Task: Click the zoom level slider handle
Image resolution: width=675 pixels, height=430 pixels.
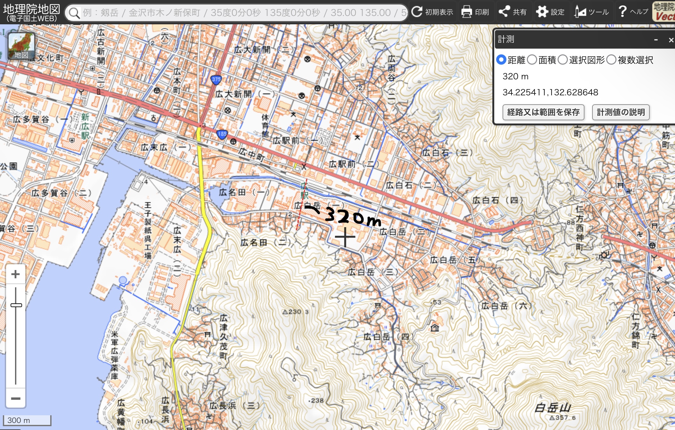Action: pos(16,305)
